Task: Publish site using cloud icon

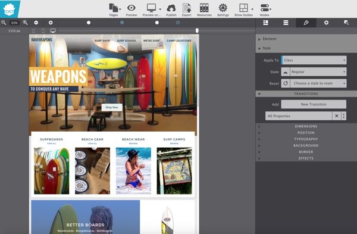Action: 171,8
